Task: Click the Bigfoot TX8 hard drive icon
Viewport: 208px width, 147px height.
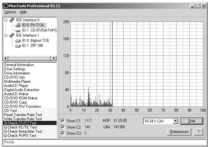Action: point(18,41)
